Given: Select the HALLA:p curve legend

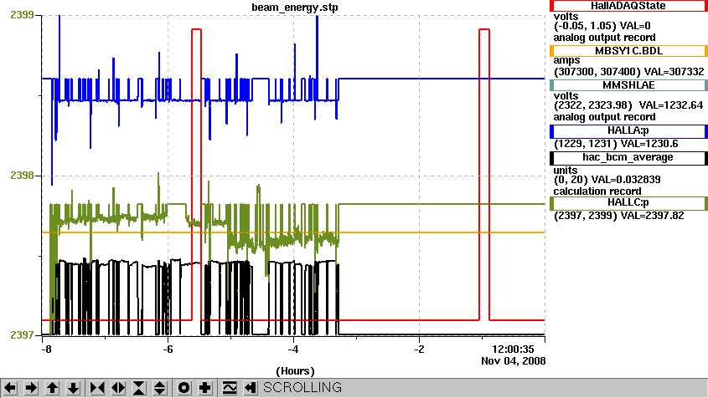Looking at the screenshot, I should coord(628,131).
